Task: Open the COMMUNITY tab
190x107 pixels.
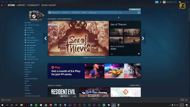Action: pyautogui.click(x=34, y=5)
